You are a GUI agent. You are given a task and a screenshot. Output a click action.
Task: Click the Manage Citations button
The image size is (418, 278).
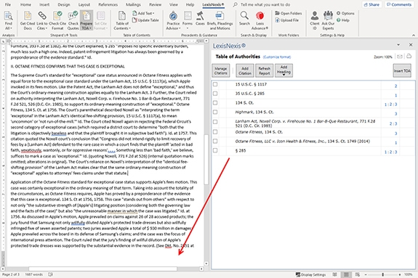point(221,70)
